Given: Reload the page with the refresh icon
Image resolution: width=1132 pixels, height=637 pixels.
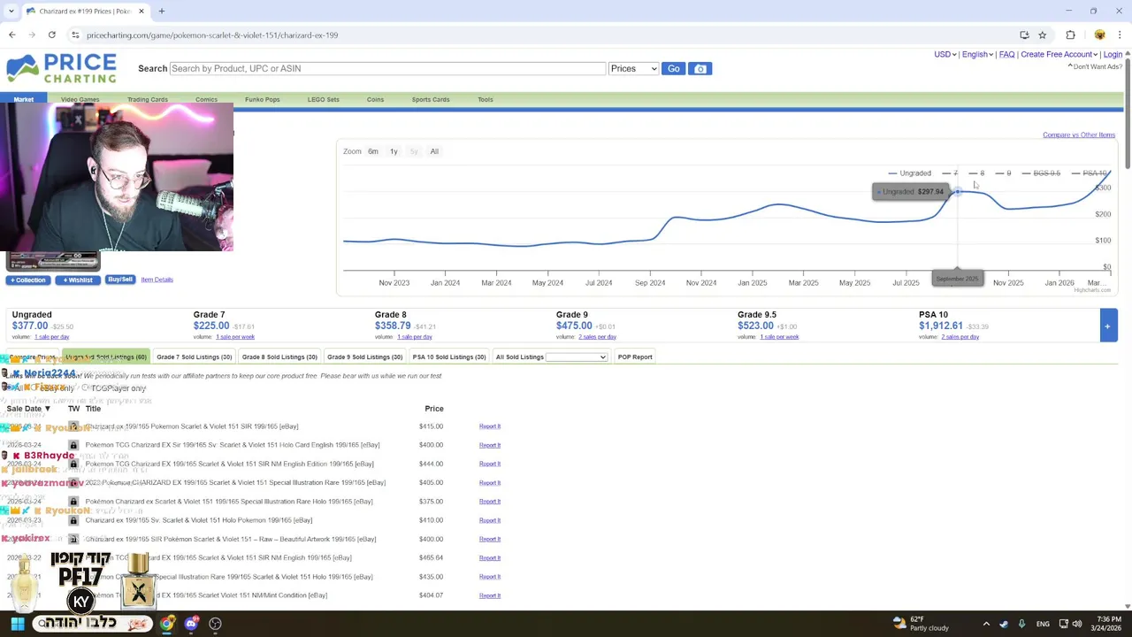Looking at the screenshot, I should coord(52,35).
